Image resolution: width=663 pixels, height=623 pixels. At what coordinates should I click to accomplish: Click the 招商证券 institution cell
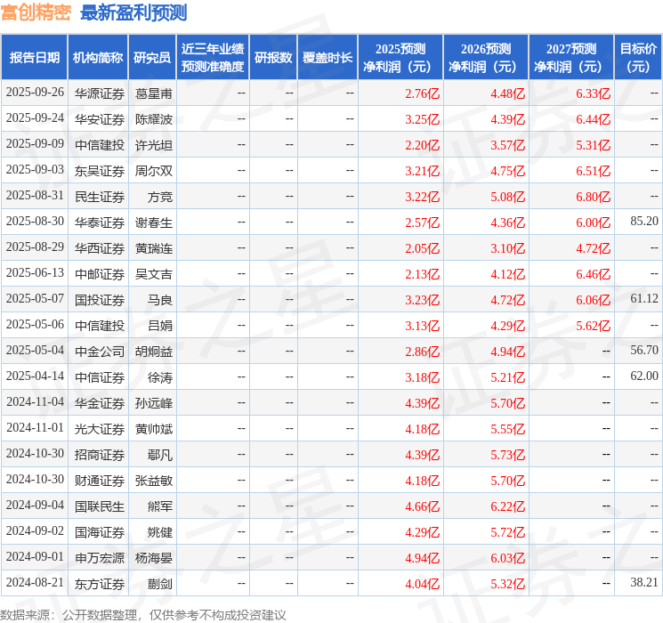pos(100,454)
